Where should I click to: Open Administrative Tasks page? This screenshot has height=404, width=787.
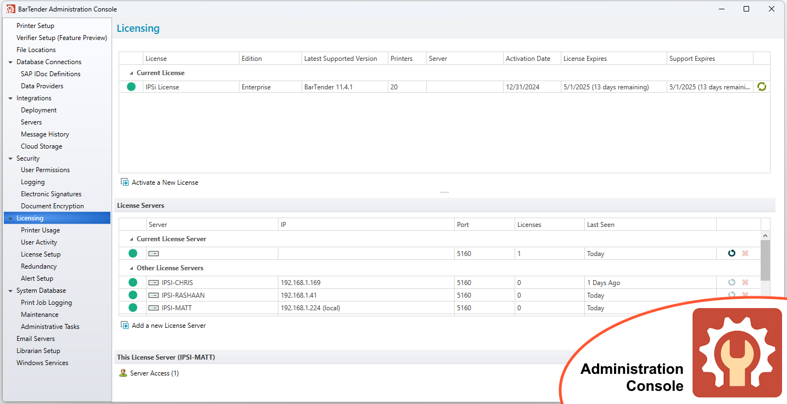pos(50,327)
